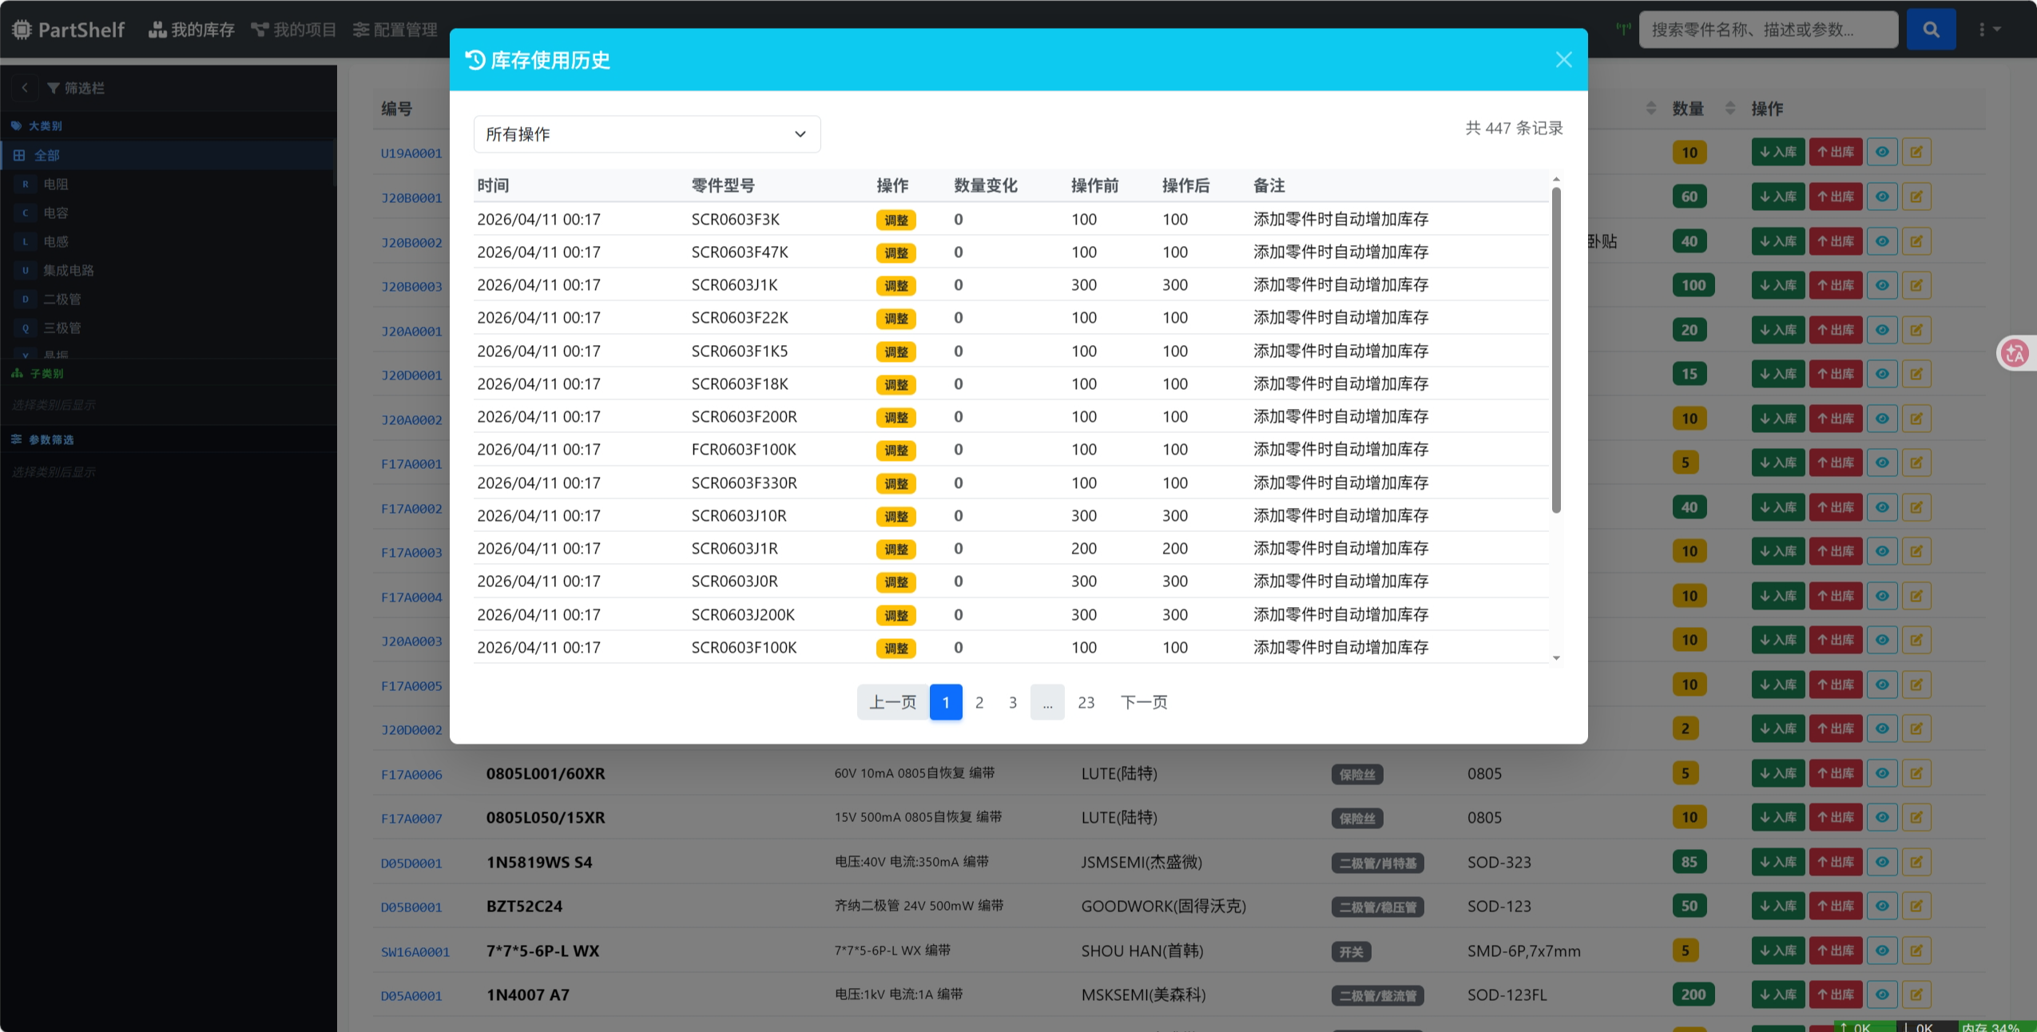2037x1032 pixels.
Task: Click stock-out button for row BZT52C24
Action: [1836, 905]
